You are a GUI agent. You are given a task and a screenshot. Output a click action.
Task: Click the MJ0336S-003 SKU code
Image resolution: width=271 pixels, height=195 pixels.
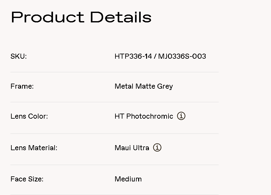pyautogui.click(x=182, y=56)
